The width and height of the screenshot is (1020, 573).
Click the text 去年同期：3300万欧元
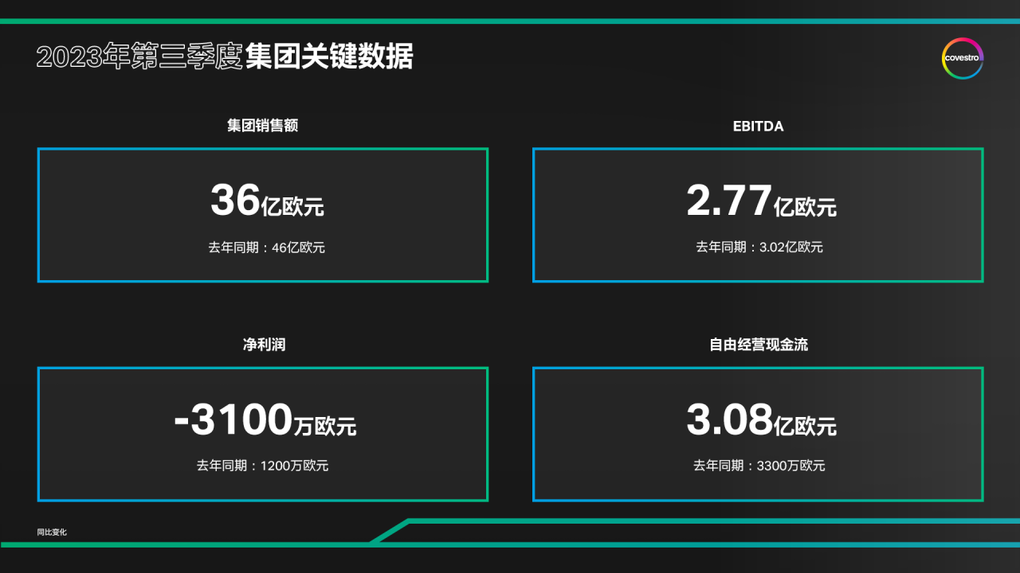point(759,466)
